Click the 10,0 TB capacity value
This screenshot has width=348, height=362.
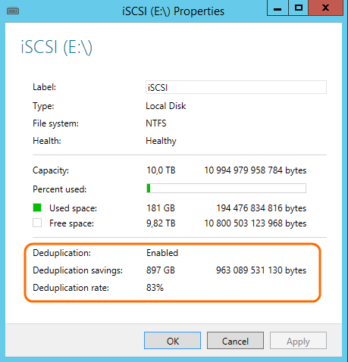click(x=161, y=170)
